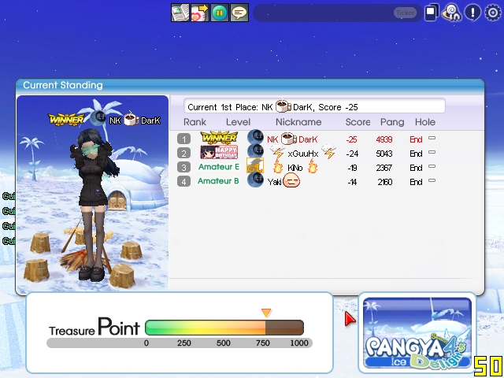Click the score -14 value
The image size is (504, 378).
pyautogui.click(x=352, y=182)
